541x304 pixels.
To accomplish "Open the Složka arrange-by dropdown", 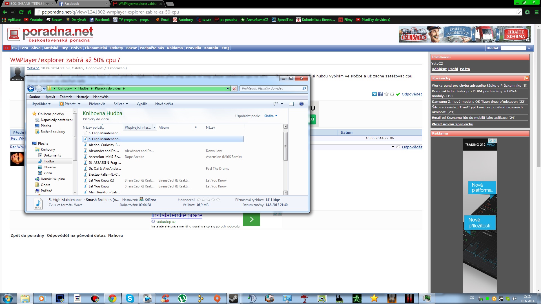I will click(270, 116).
